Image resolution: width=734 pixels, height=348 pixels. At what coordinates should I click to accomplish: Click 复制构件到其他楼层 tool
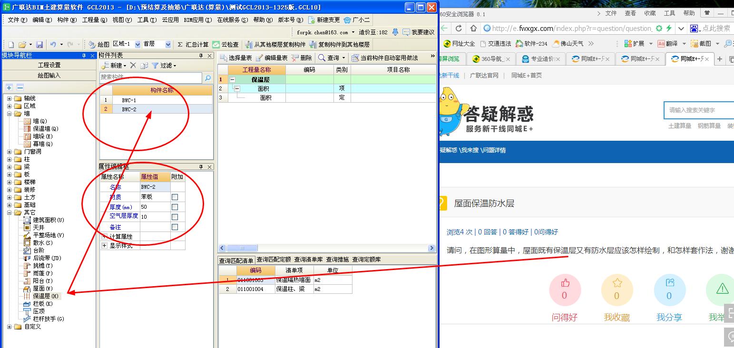[x=340, y=45]
